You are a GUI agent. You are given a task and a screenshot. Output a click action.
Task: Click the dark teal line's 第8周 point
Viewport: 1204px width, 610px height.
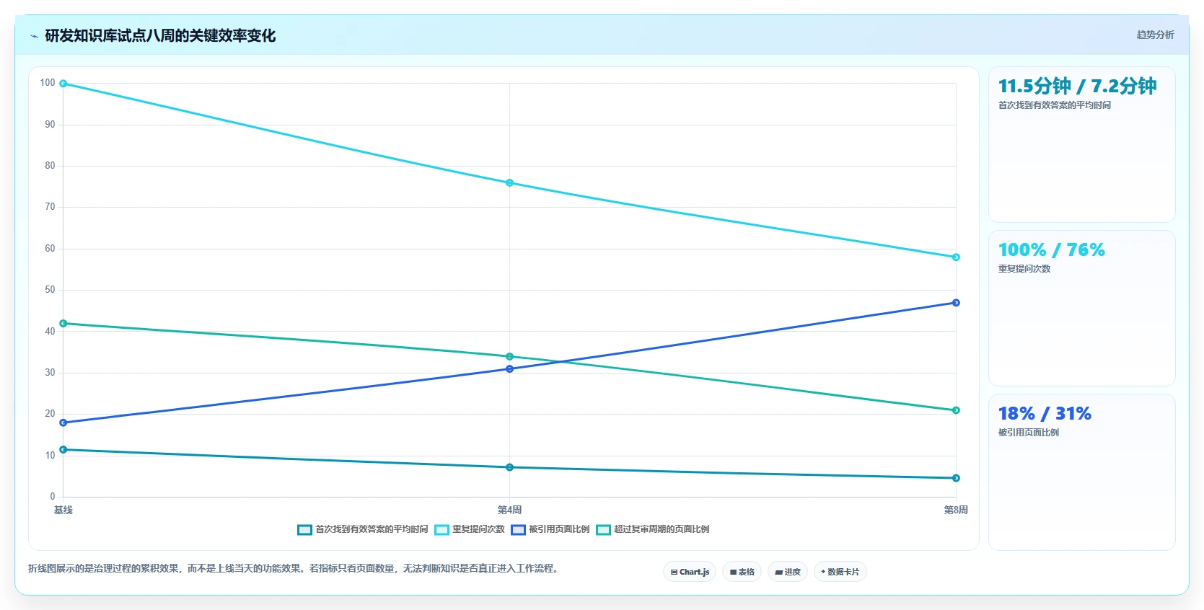(x=956, y=478)
